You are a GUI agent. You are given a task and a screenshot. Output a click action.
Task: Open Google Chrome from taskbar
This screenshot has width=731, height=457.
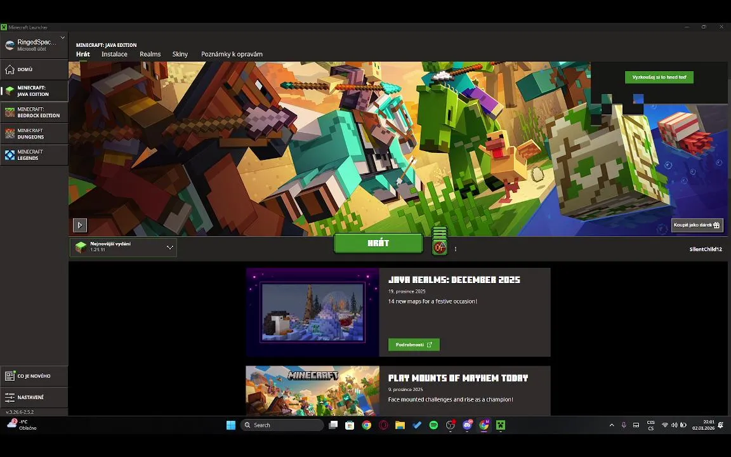(x=366, y=425)
